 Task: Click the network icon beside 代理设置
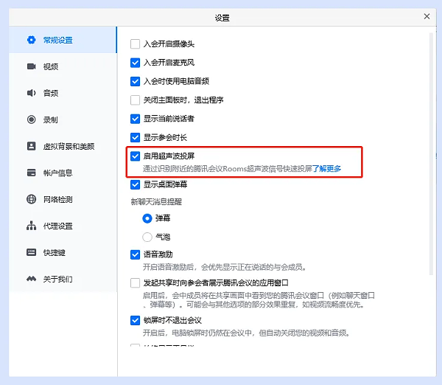click(31, 226)
